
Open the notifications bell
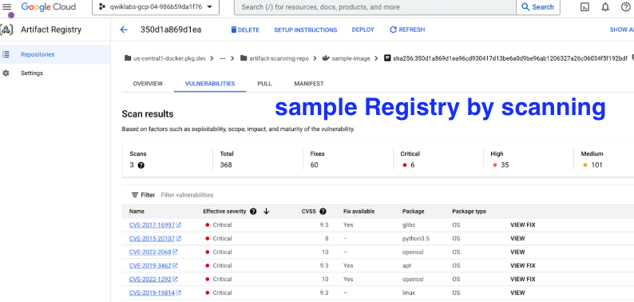tap(605, 7)
